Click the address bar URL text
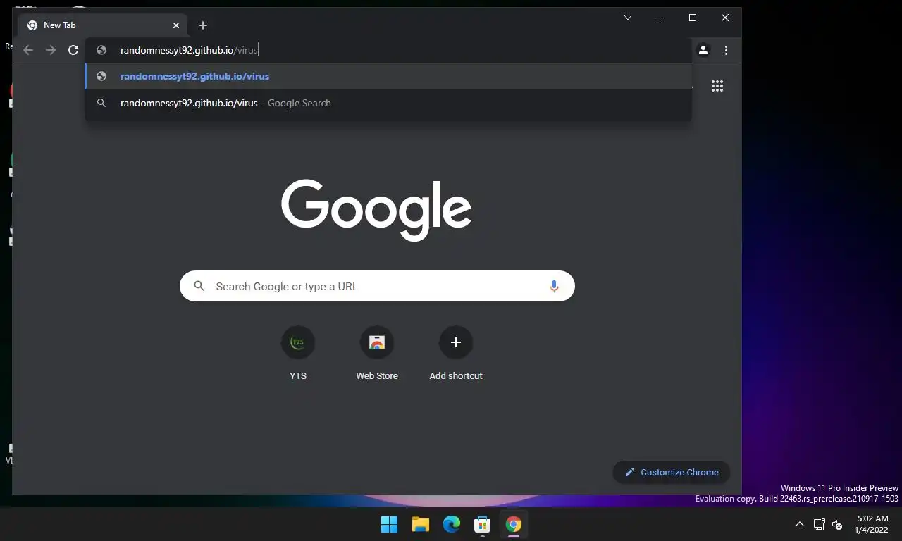This screenshot has width=902, height=541. (x=190, y=50)
